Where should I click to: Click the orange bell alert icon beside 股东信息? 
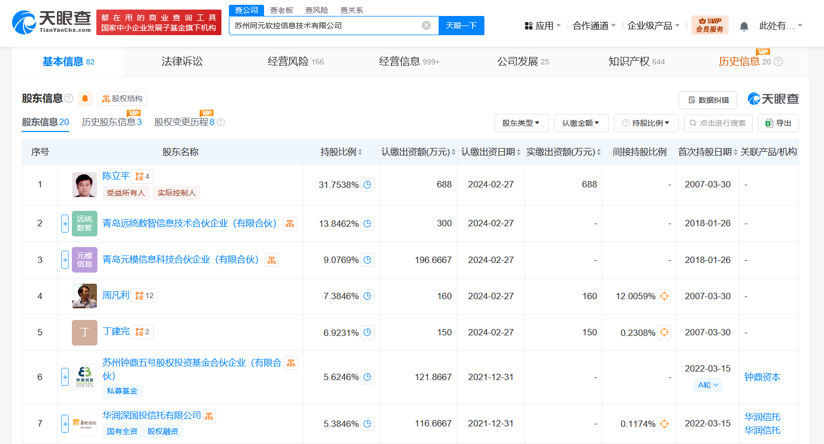[x=85, y=98]
